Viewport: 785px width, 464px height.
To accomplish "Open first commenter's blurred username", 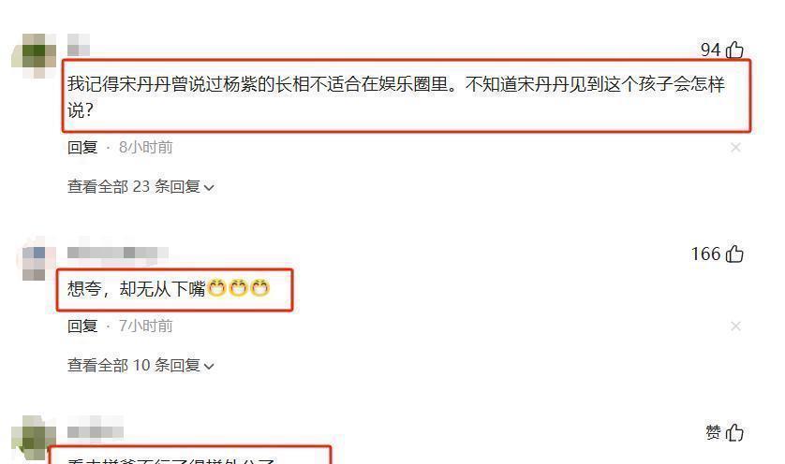I will pos(79,45).
